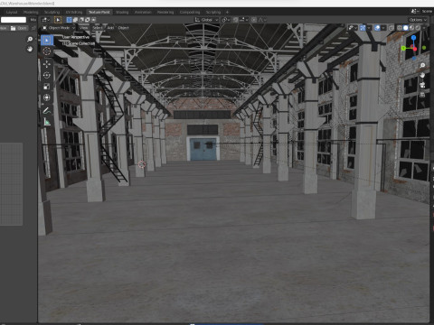Image resolution: width=434 pixels, height=325 pixels.
Task: Open the Global transform orientation dropdown
Action: pyautogui.click(x=206, y=20)
